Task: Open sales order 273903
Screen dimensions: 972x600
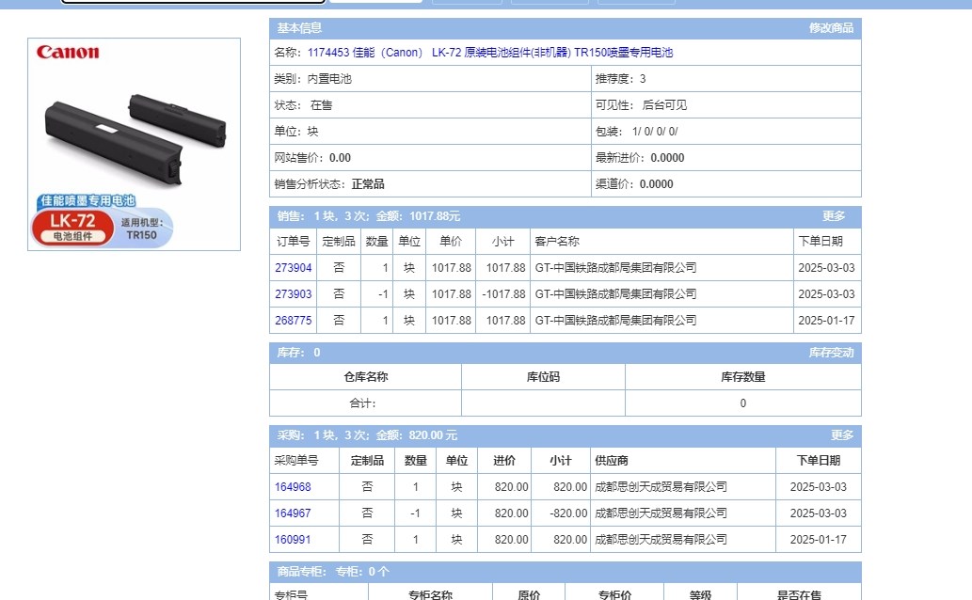Action: point(294,293)
